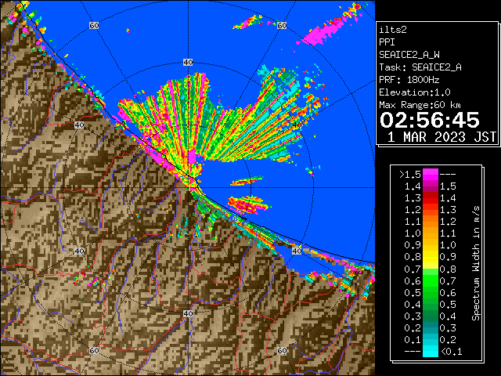This screenshot has height=376, width=501.
Task: Click the '40' range ring label directly south of the radar
Action: pos(188,313)
